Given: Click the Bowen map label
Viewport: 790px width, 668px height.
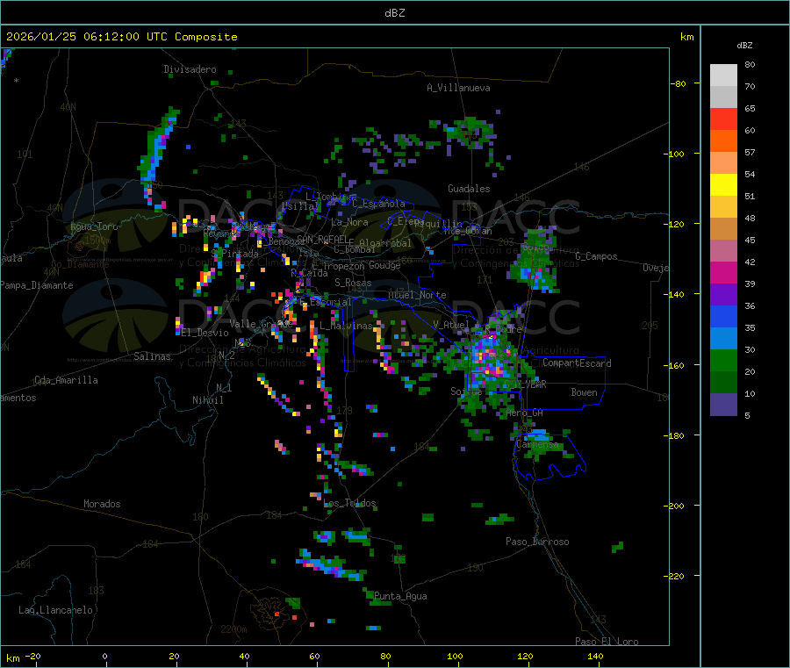Looking at the screenshot, I should point(584,391).
